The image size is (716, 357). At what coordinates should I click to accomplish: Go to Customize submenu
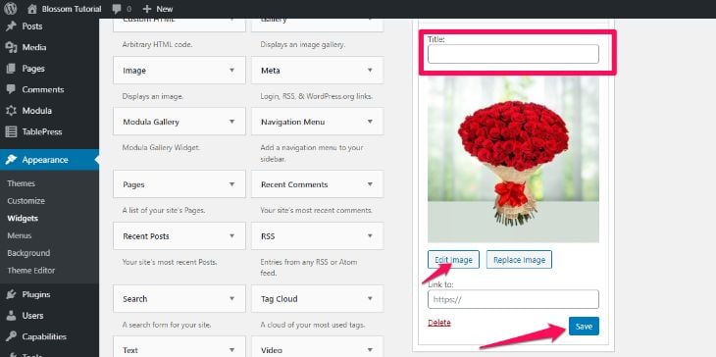[x=26, y=201]
